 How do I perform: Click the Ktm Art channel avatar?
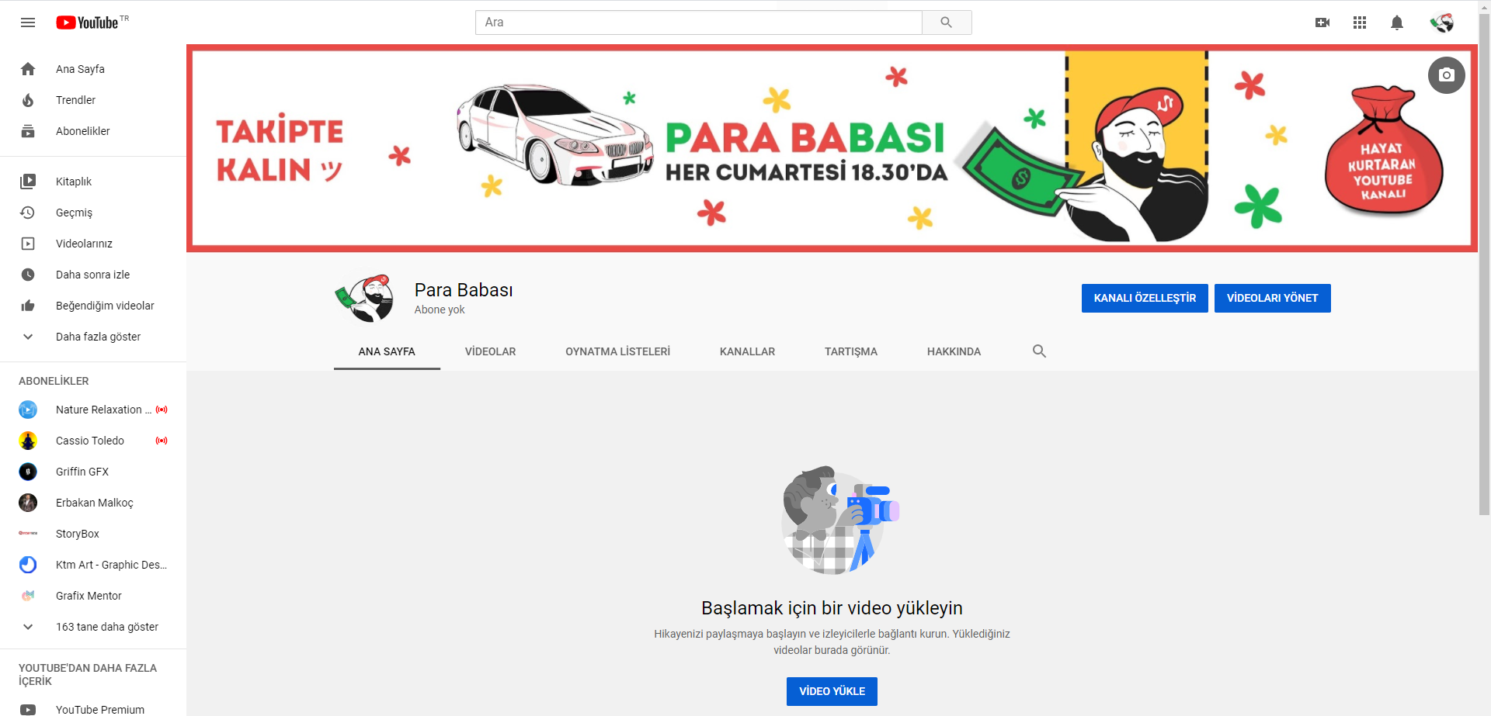tap(28, 565)
